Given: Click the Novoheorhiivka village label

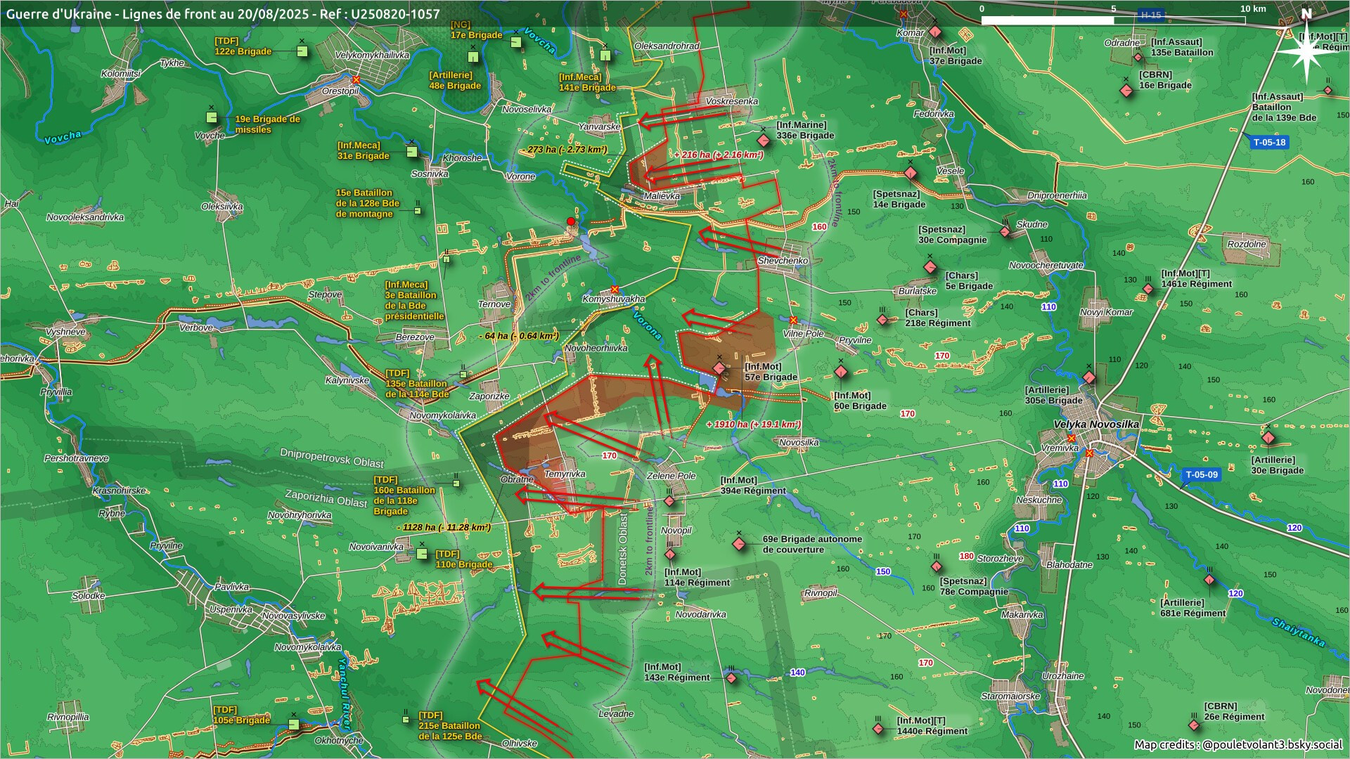Looking at the screenshot, I should tap(596, 348).
